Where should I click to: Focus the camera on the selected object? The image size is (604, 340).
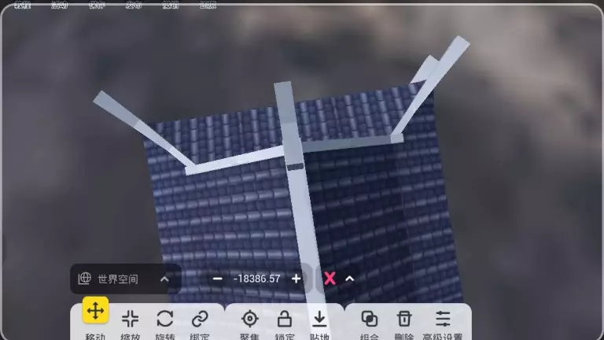coord(249,319)
